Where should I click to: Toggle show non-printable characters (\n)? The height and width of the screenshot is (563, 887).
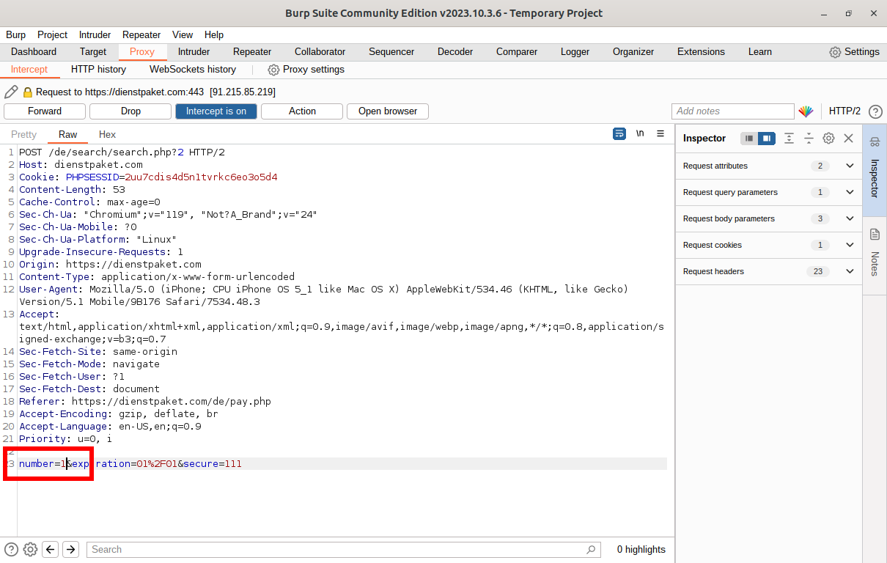[x=640, y=133]
